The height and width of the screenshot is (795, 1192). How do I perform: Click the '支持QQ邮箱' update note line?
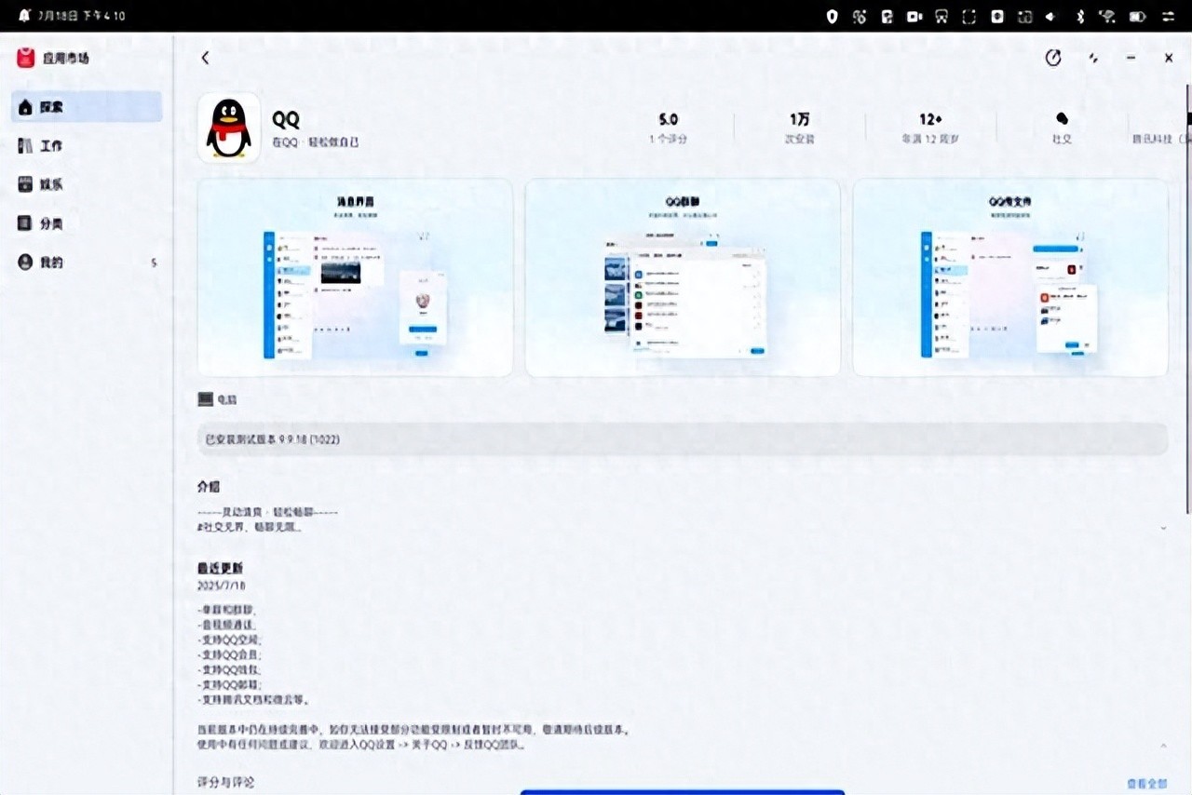[230, 684]
